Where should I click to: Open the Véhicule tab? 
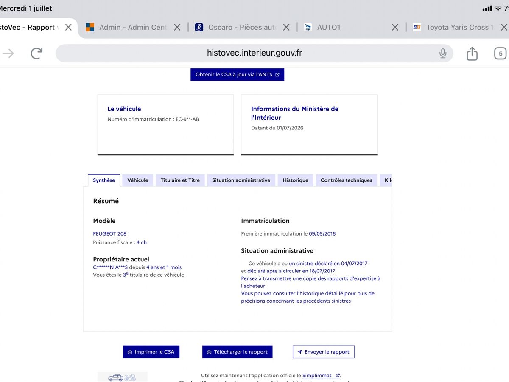138,180
